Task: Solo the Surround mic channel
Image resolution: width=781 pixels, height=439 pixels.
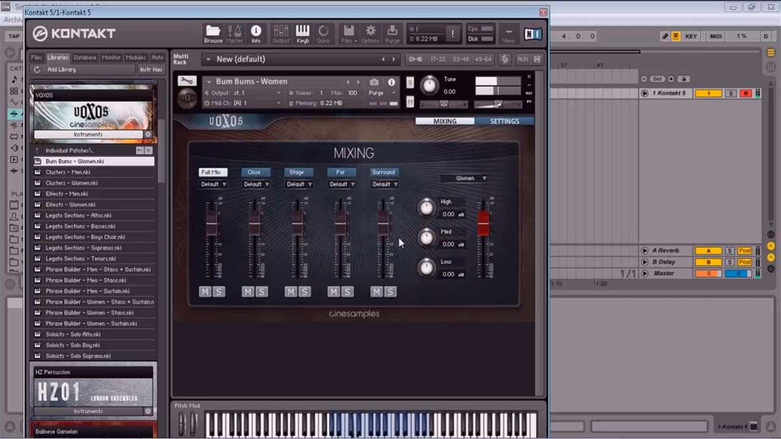Action: [x=390, y=291]
